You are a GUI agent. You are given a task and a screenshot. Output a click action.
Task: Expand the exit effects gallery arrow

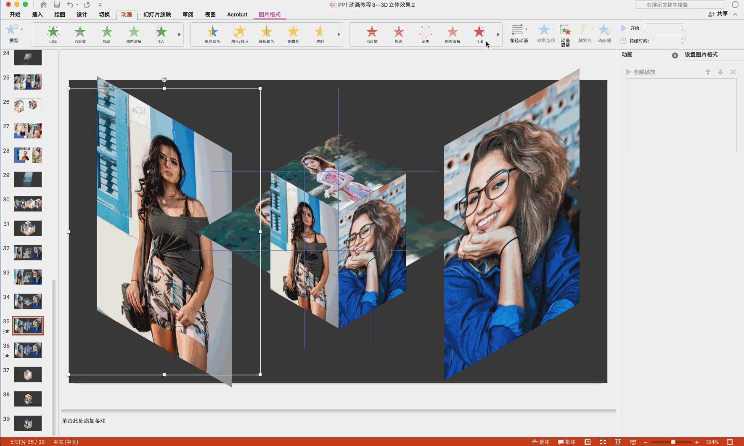pos(498,34)
